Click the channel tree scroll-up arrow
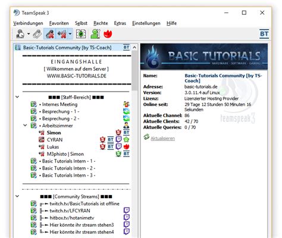 (x=134, y=48)
